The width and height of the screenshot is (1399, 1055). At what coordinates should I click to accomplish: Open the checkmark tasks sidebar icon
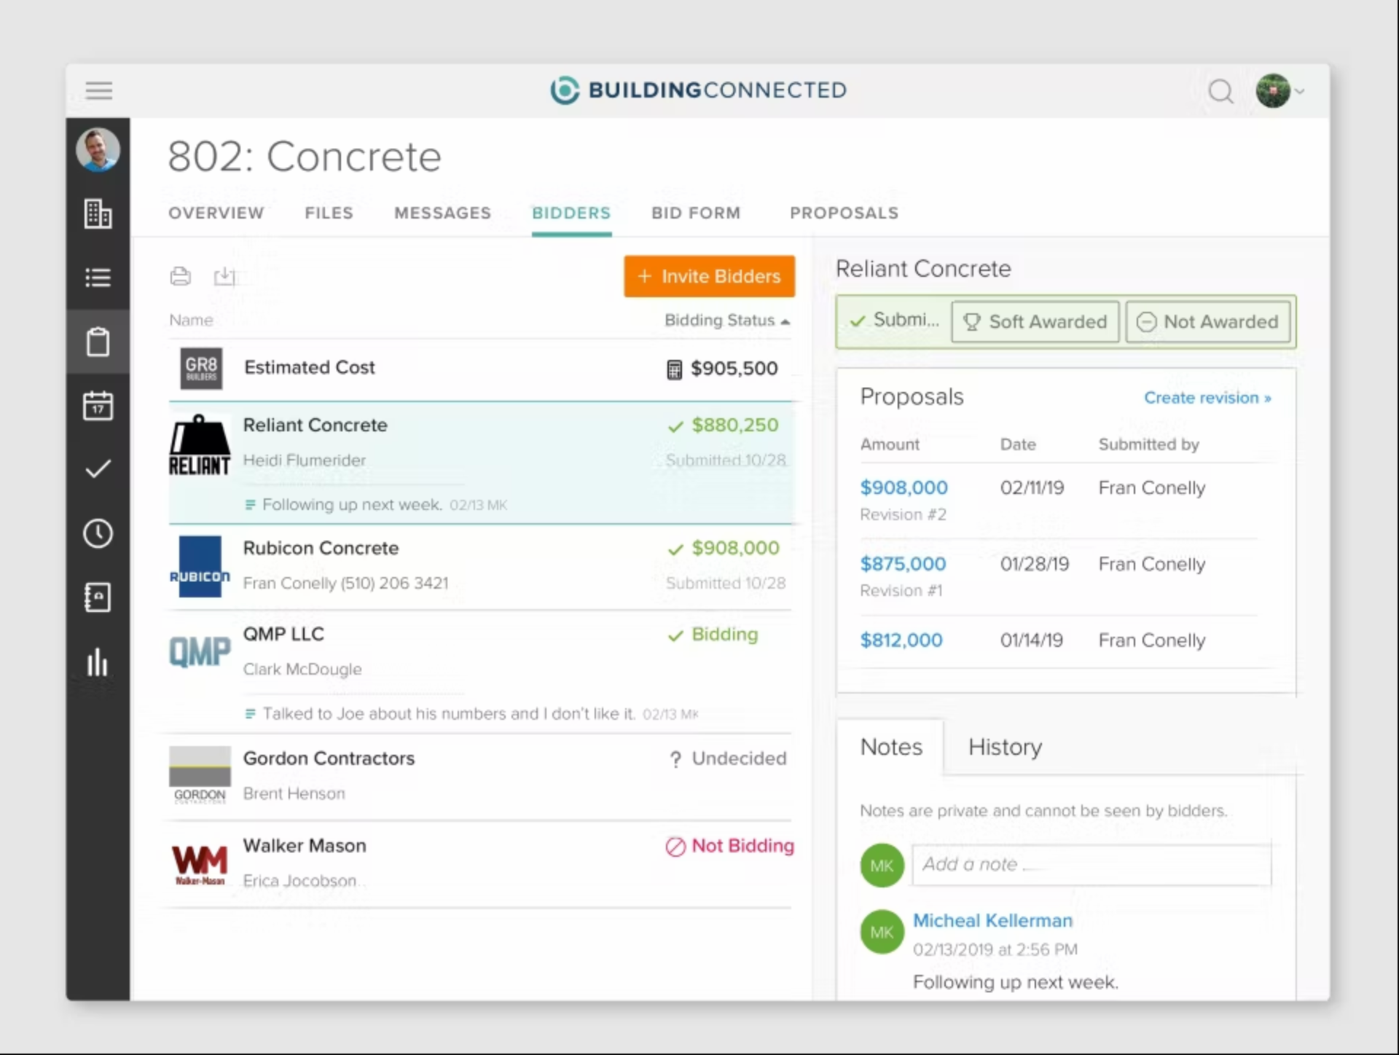click(98, 469)
